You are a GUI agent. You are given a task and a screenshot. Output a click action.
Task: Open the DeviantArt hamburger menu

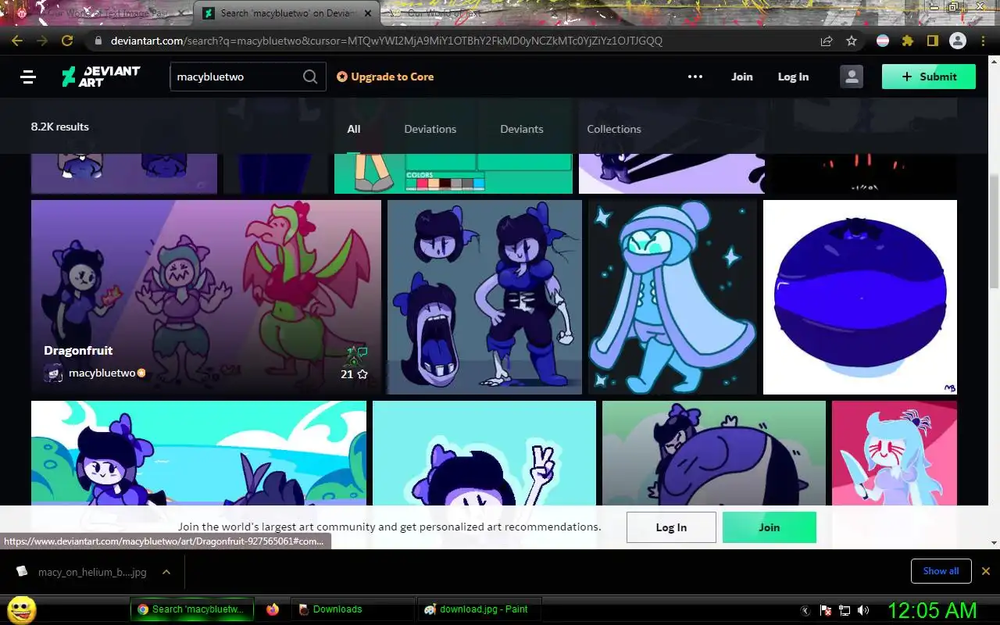click(x=29, y=77)
